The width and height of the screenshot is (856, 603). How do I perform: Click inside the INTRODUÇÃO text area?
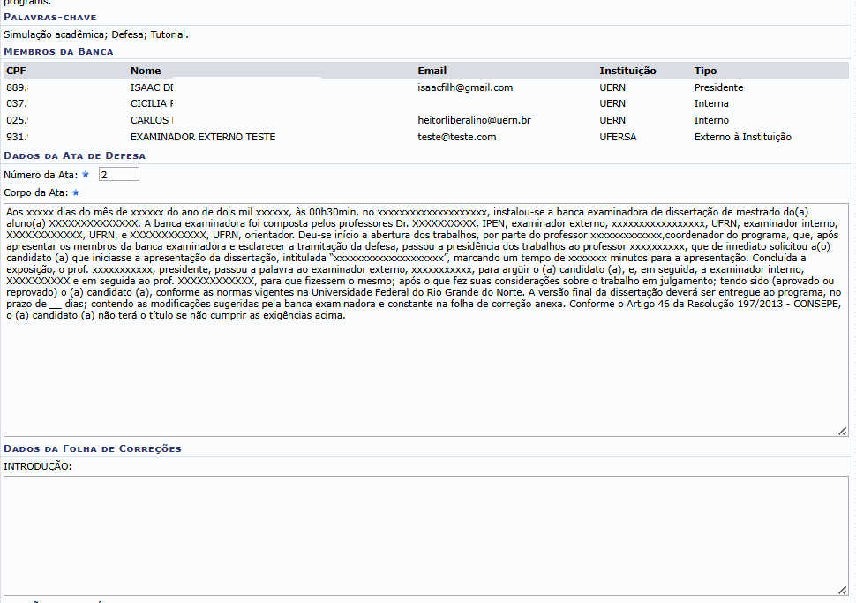425,536
